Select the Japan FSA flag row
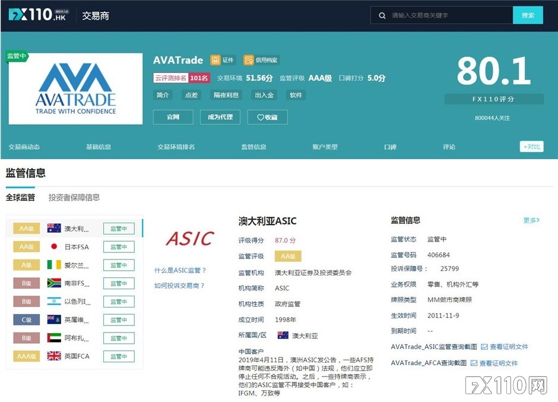 (x=54, y=247)
